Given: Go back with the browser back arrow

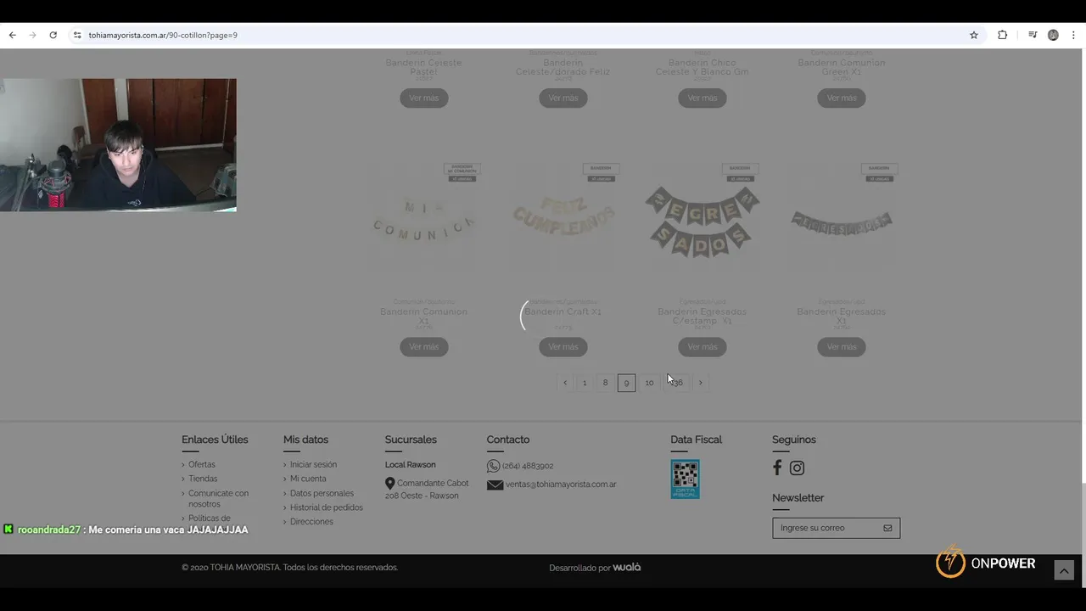Looking at the screenshot, I should tap(12, 35).
